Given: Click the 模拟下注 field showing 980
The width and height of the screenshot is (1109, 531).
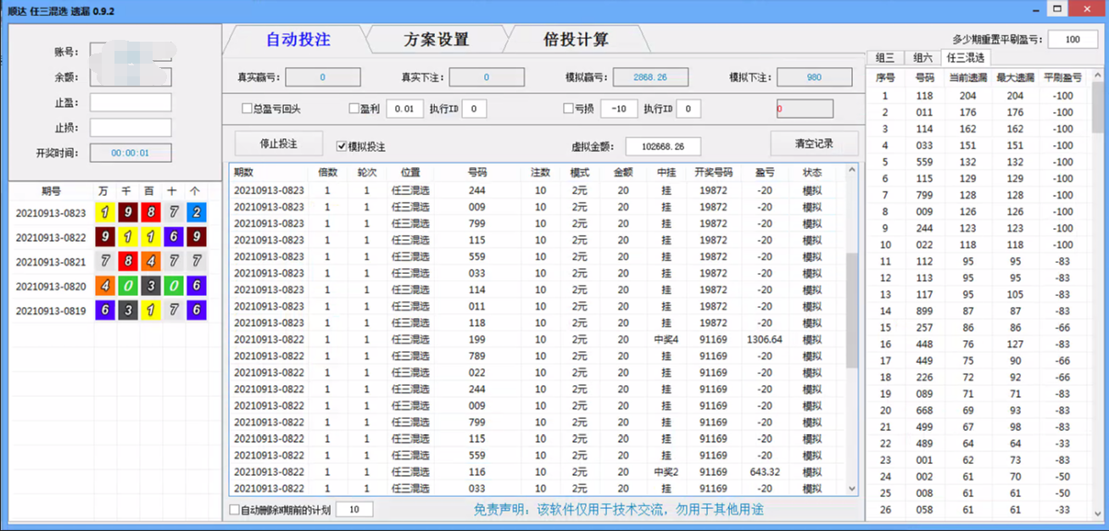Looking at the screenshot, I should [814, 77].
